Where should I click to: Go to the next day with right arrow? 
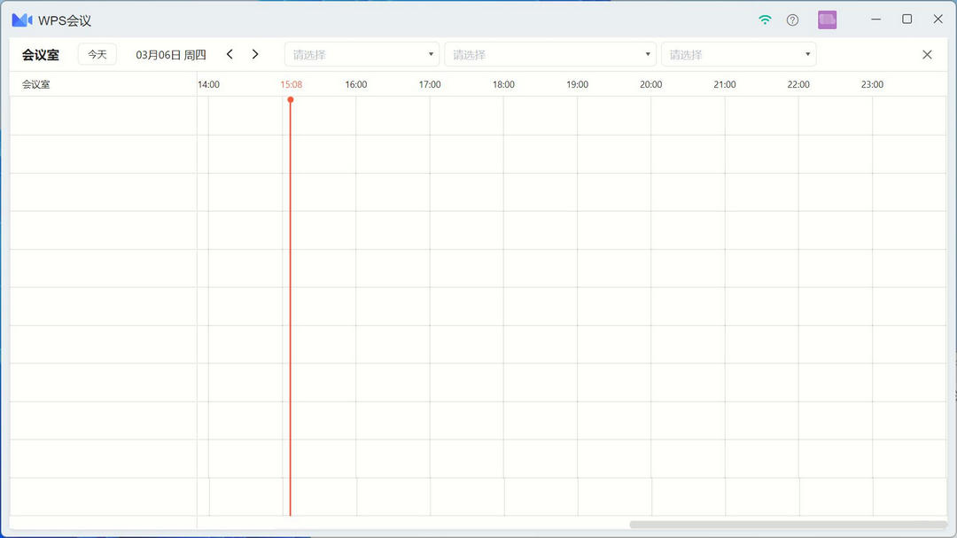(255, 53)
